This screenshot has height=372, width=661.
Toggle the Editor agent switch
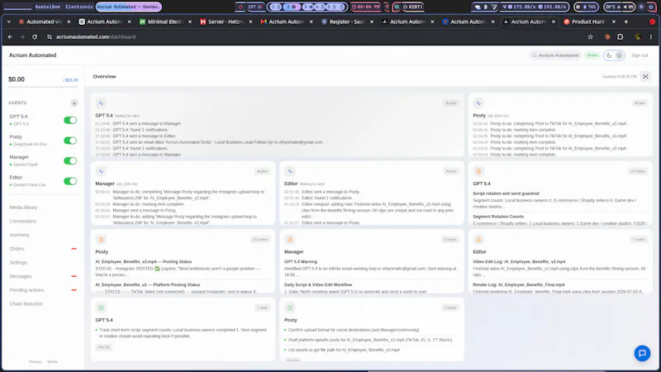[70, 181]
